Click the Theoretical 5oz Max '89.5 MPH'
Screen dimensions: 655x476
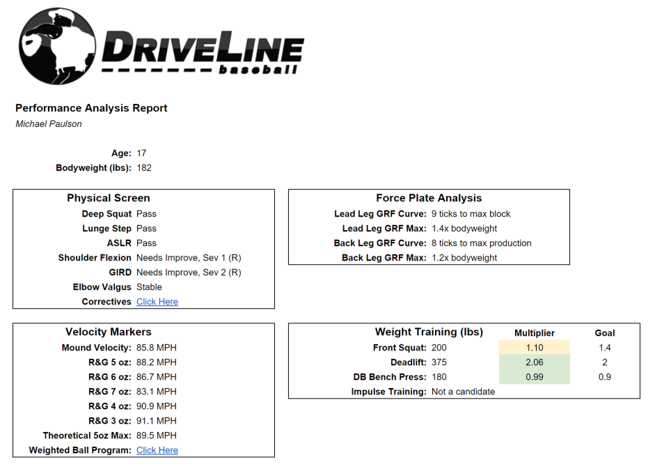click(156, 436)
